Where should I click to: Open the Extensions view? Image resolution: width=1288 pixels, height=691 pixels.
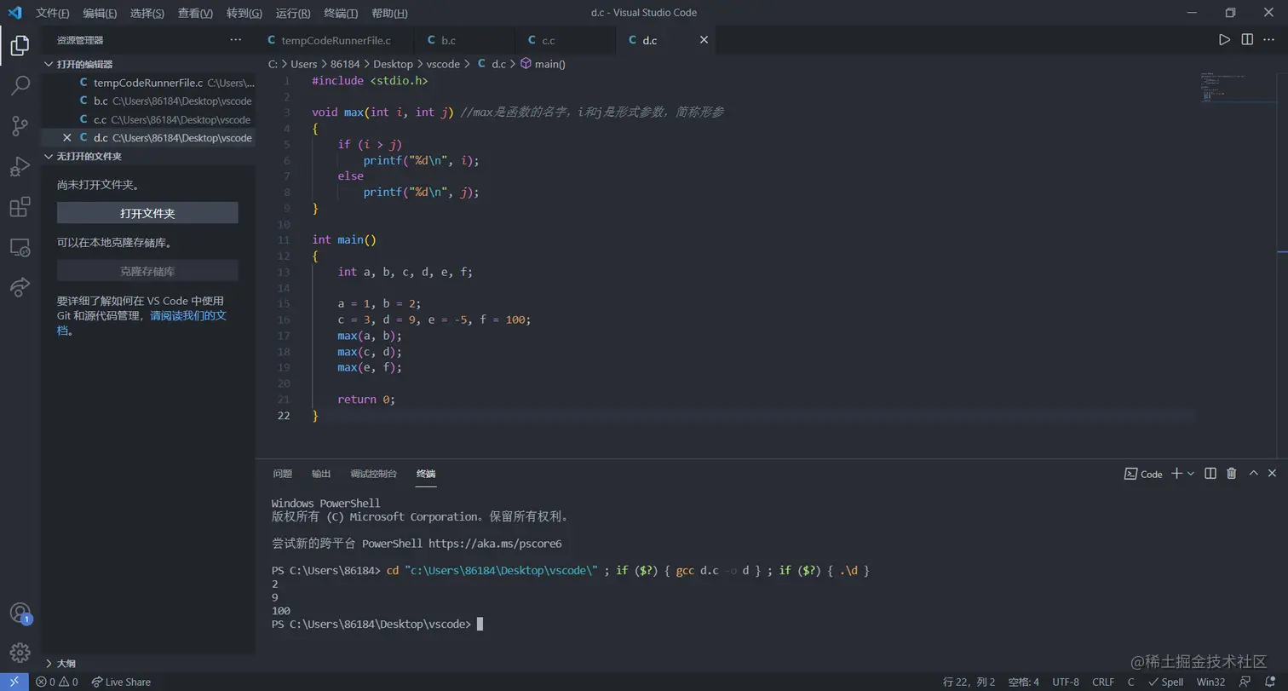pos(20,207)
